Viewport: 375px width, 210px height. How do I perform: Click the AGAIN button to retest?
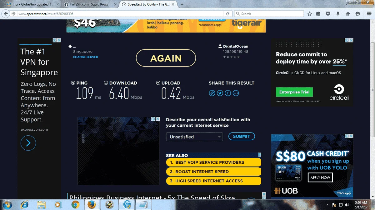tap(166, 58)
